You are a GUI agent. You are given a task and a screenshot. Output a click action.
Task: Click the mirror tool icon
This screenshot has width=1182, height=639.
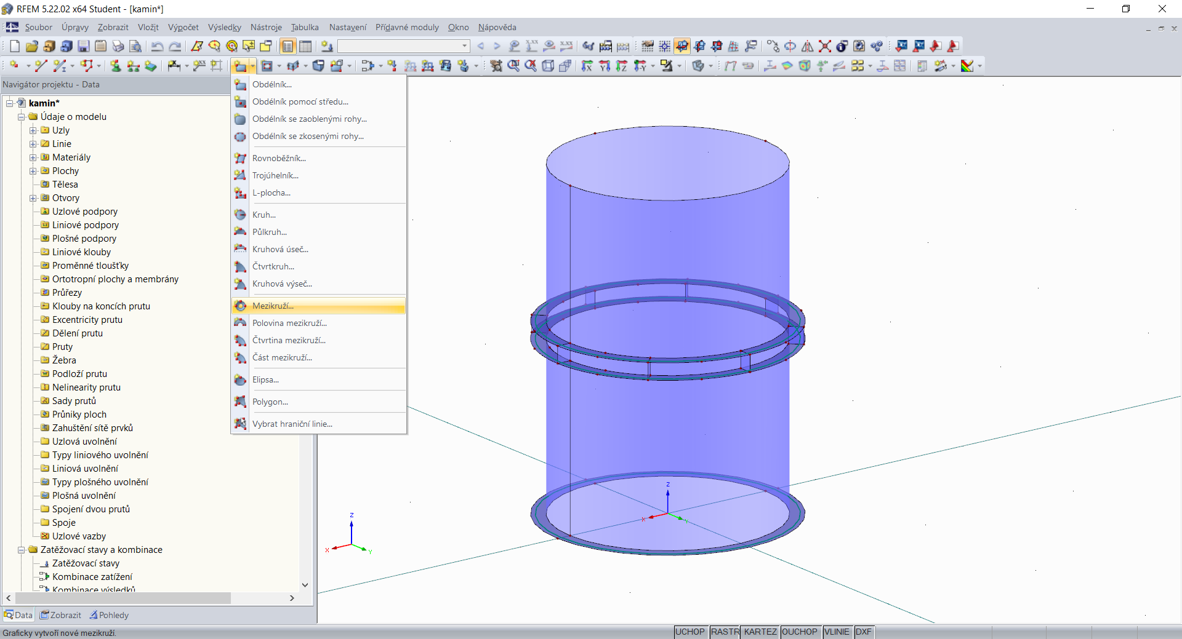pyautogui.click(x=808, y=46)
